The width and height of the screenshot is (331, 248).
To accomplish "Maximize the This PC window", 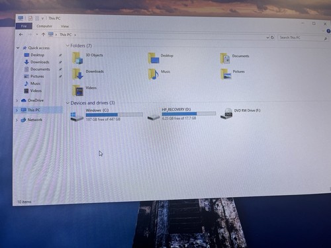I will [314, 23].
